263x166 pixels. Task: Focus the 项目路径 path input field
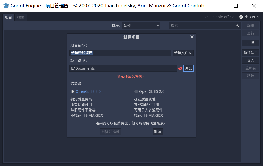point(123,68)
